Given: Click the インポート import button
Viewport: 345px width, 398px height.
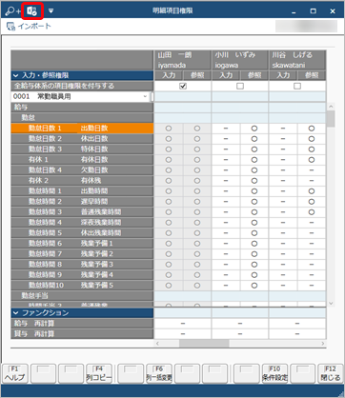Looking at the screenshot, I should coord(29,27).
